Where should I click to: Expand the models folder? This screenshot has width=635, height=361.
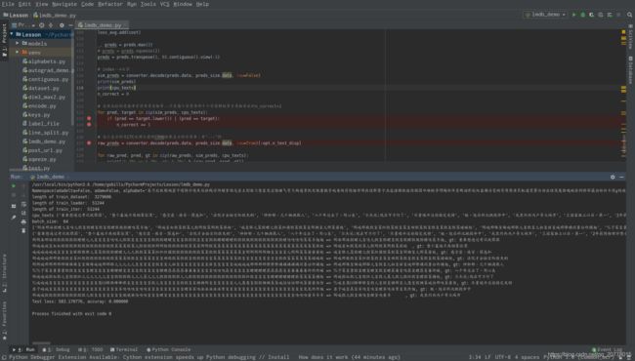coord(17,43)
